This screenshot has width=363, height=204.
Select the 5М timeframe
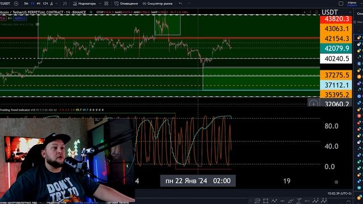tap(26, 3)
